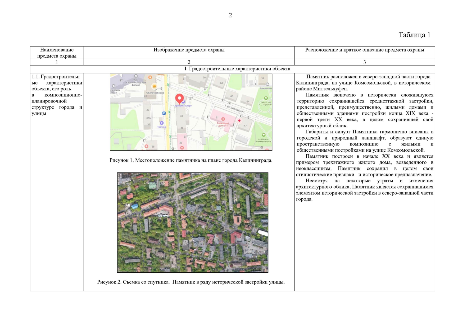Click the medical cross icon below building 36
Image resolution: width=449 pixels, height=317 pixels.
182,148
